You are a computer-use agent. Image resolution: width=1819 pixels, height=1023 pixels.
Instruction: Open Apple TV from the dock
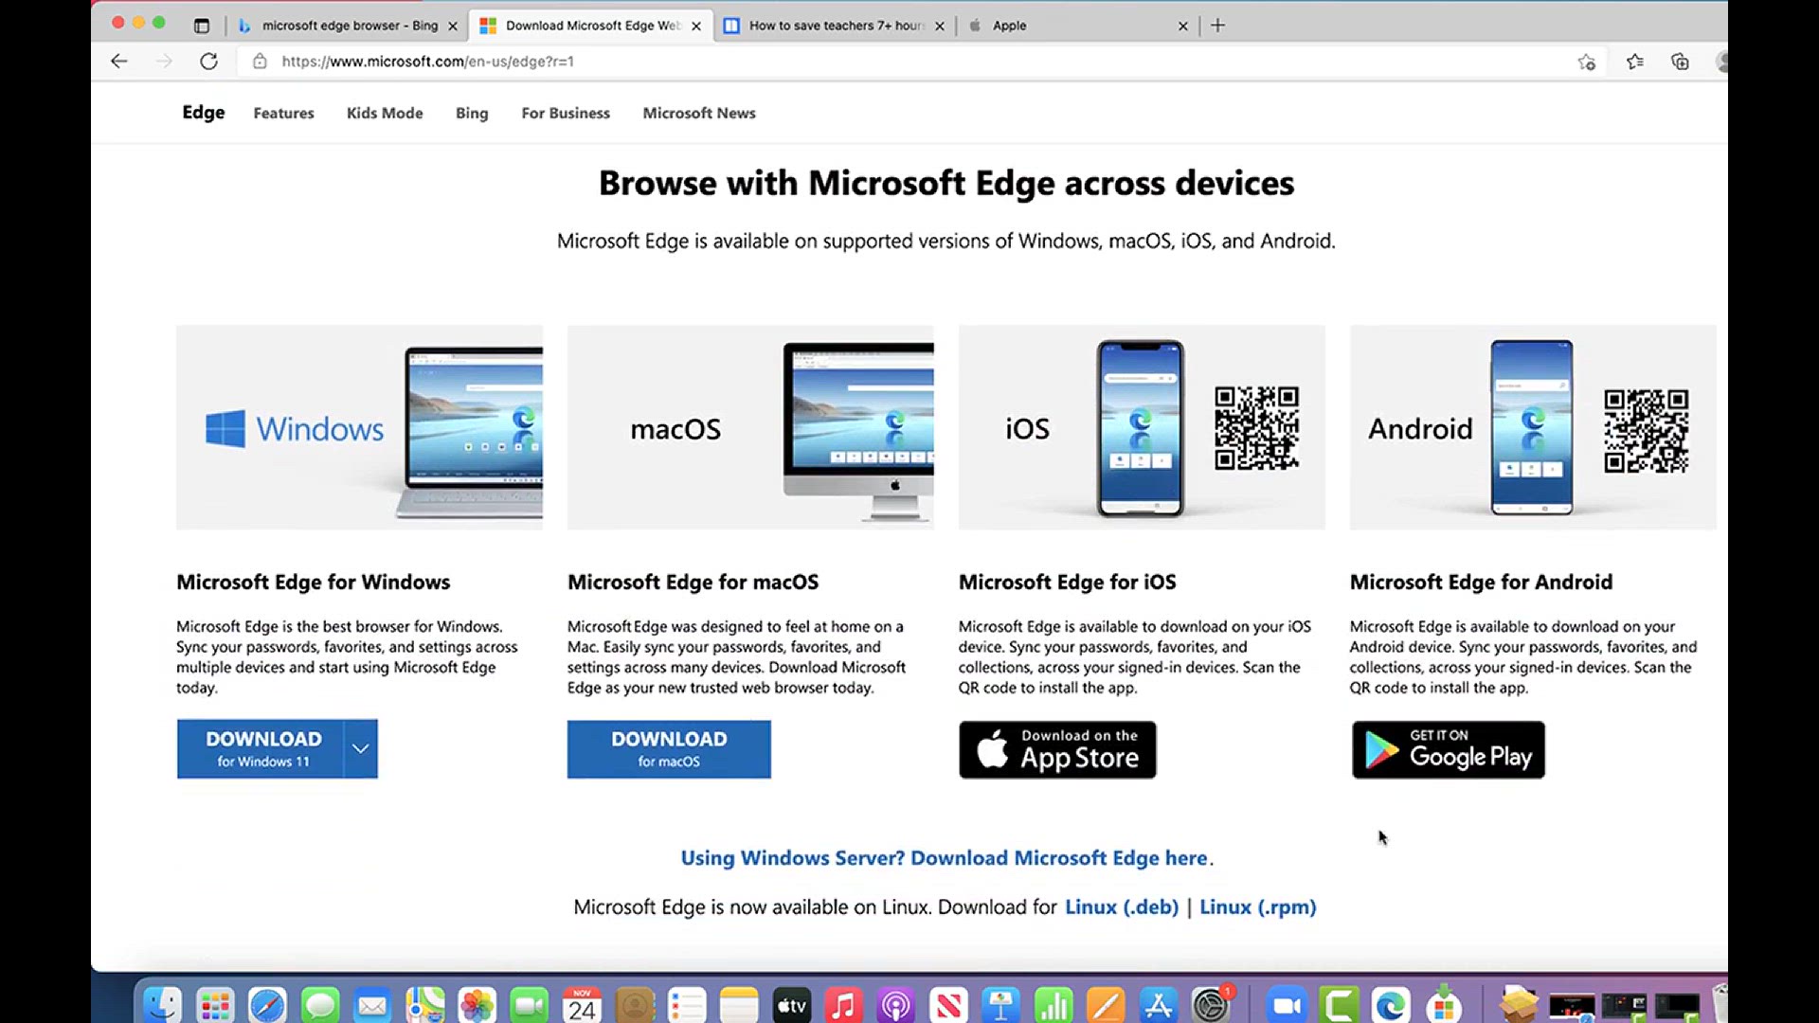coord(791,1005)
